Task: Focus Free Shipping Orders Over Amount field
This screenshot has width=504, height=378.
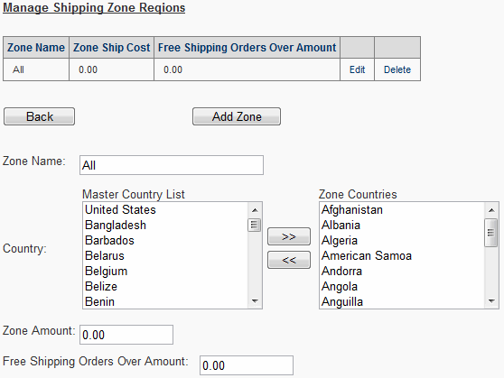Action: (247, 365)
